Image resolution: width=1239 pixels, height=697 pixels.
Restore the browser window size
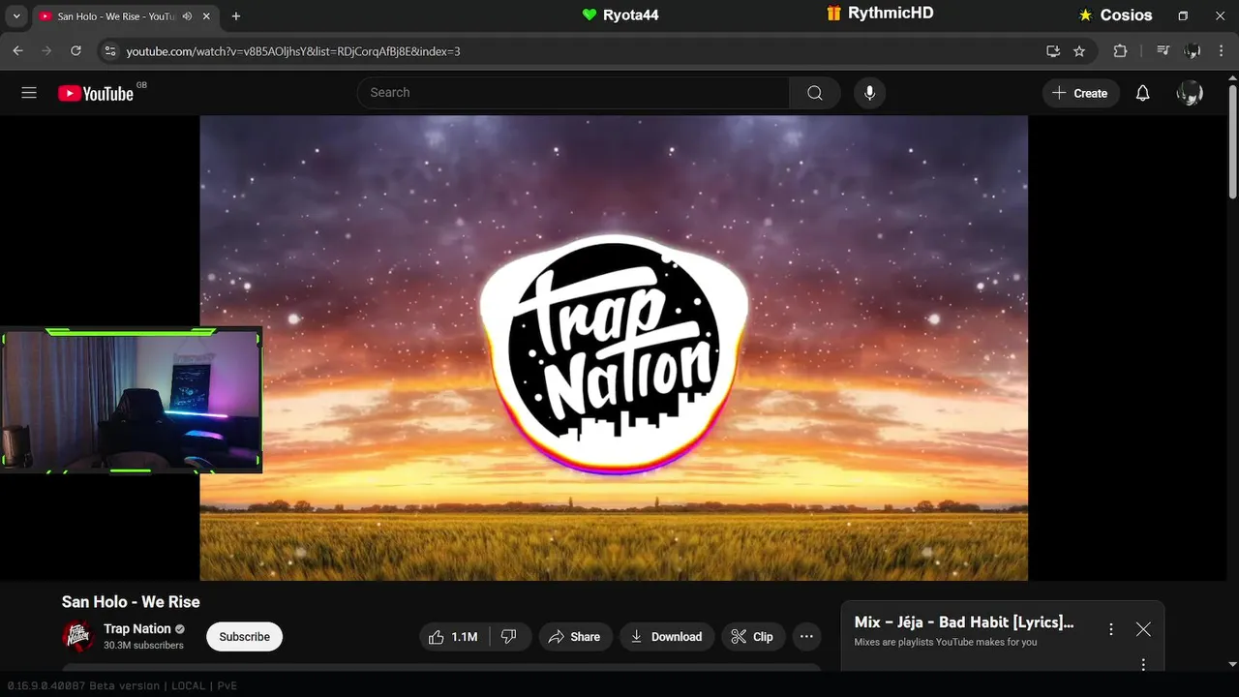(1183, 16)
